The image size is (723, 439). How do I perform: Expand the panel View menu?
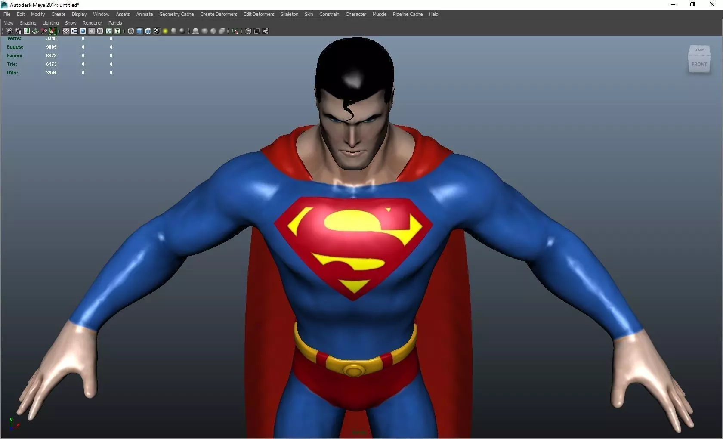coord(9,23)
